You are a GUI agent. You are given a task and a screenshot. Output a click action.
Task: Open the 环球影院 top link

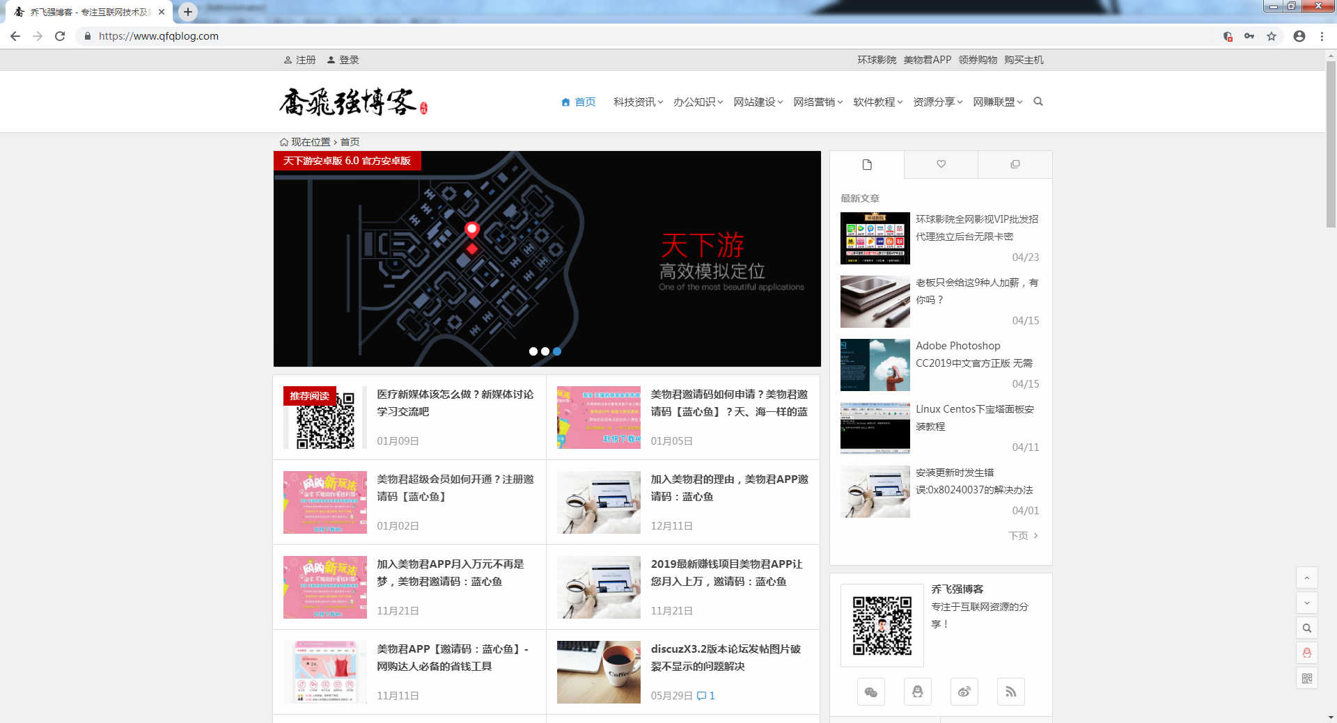pos(876,60)
